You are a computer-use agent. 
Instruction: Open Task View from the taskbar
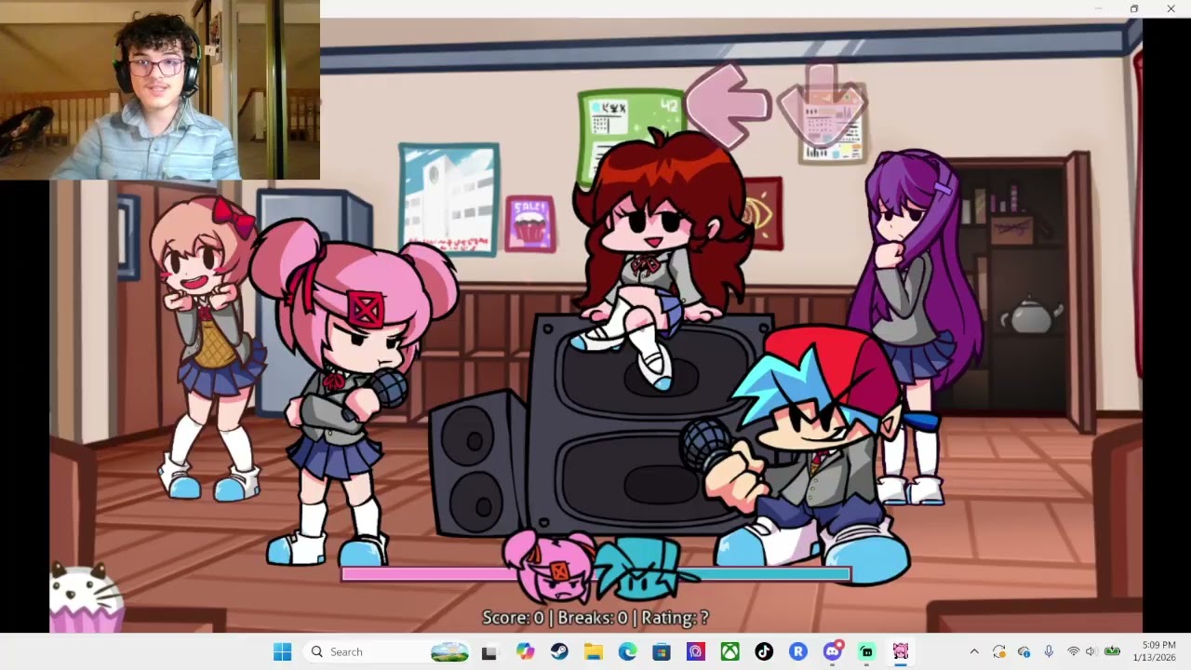pyautogui.click(x=489, y=652)
